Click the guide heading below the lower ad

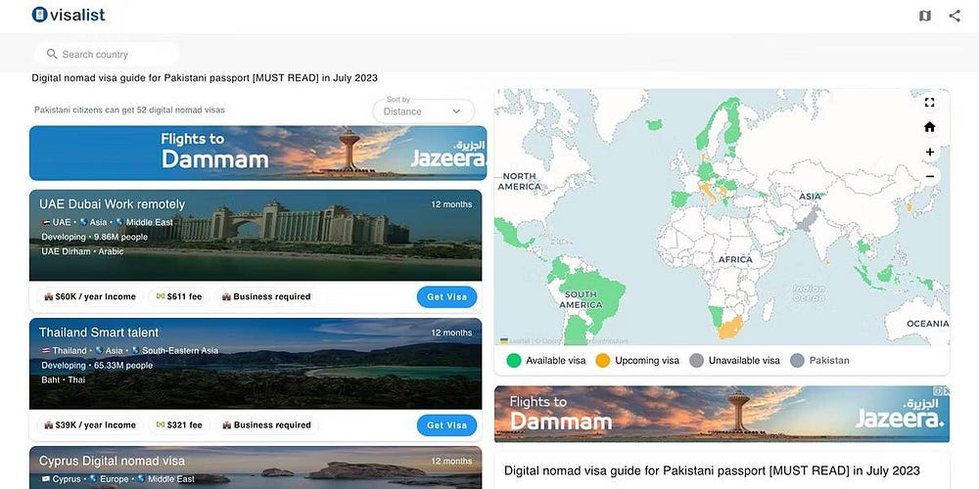tap(712, 470)
